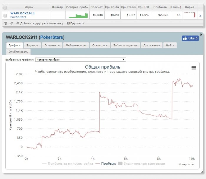Click the profit value $2,328
The image size is (206, 179).
tap(163, 15)
